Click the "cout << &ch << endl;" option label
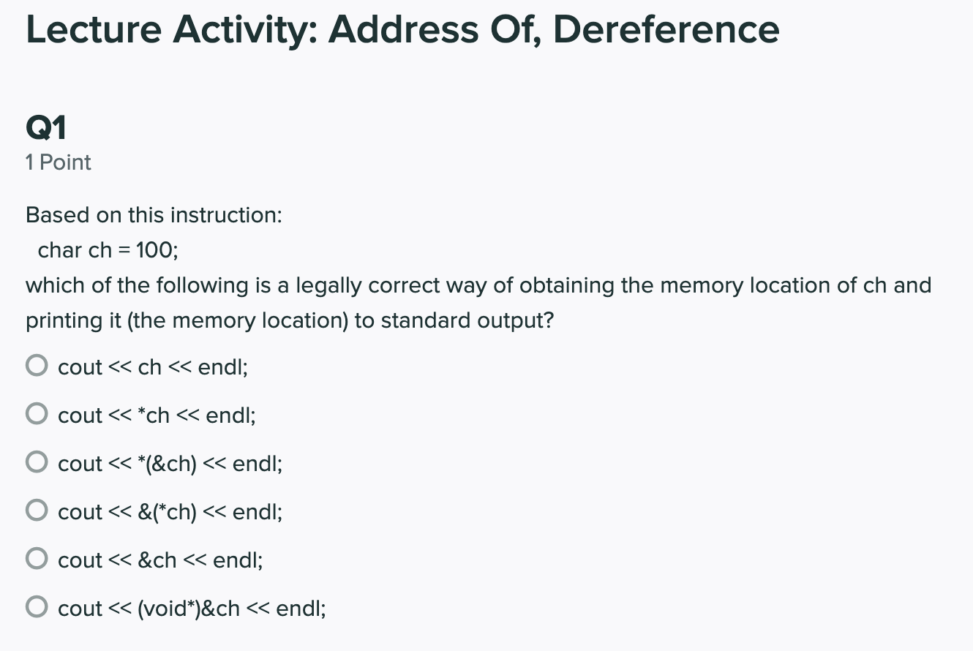 [x=159, y=560]
